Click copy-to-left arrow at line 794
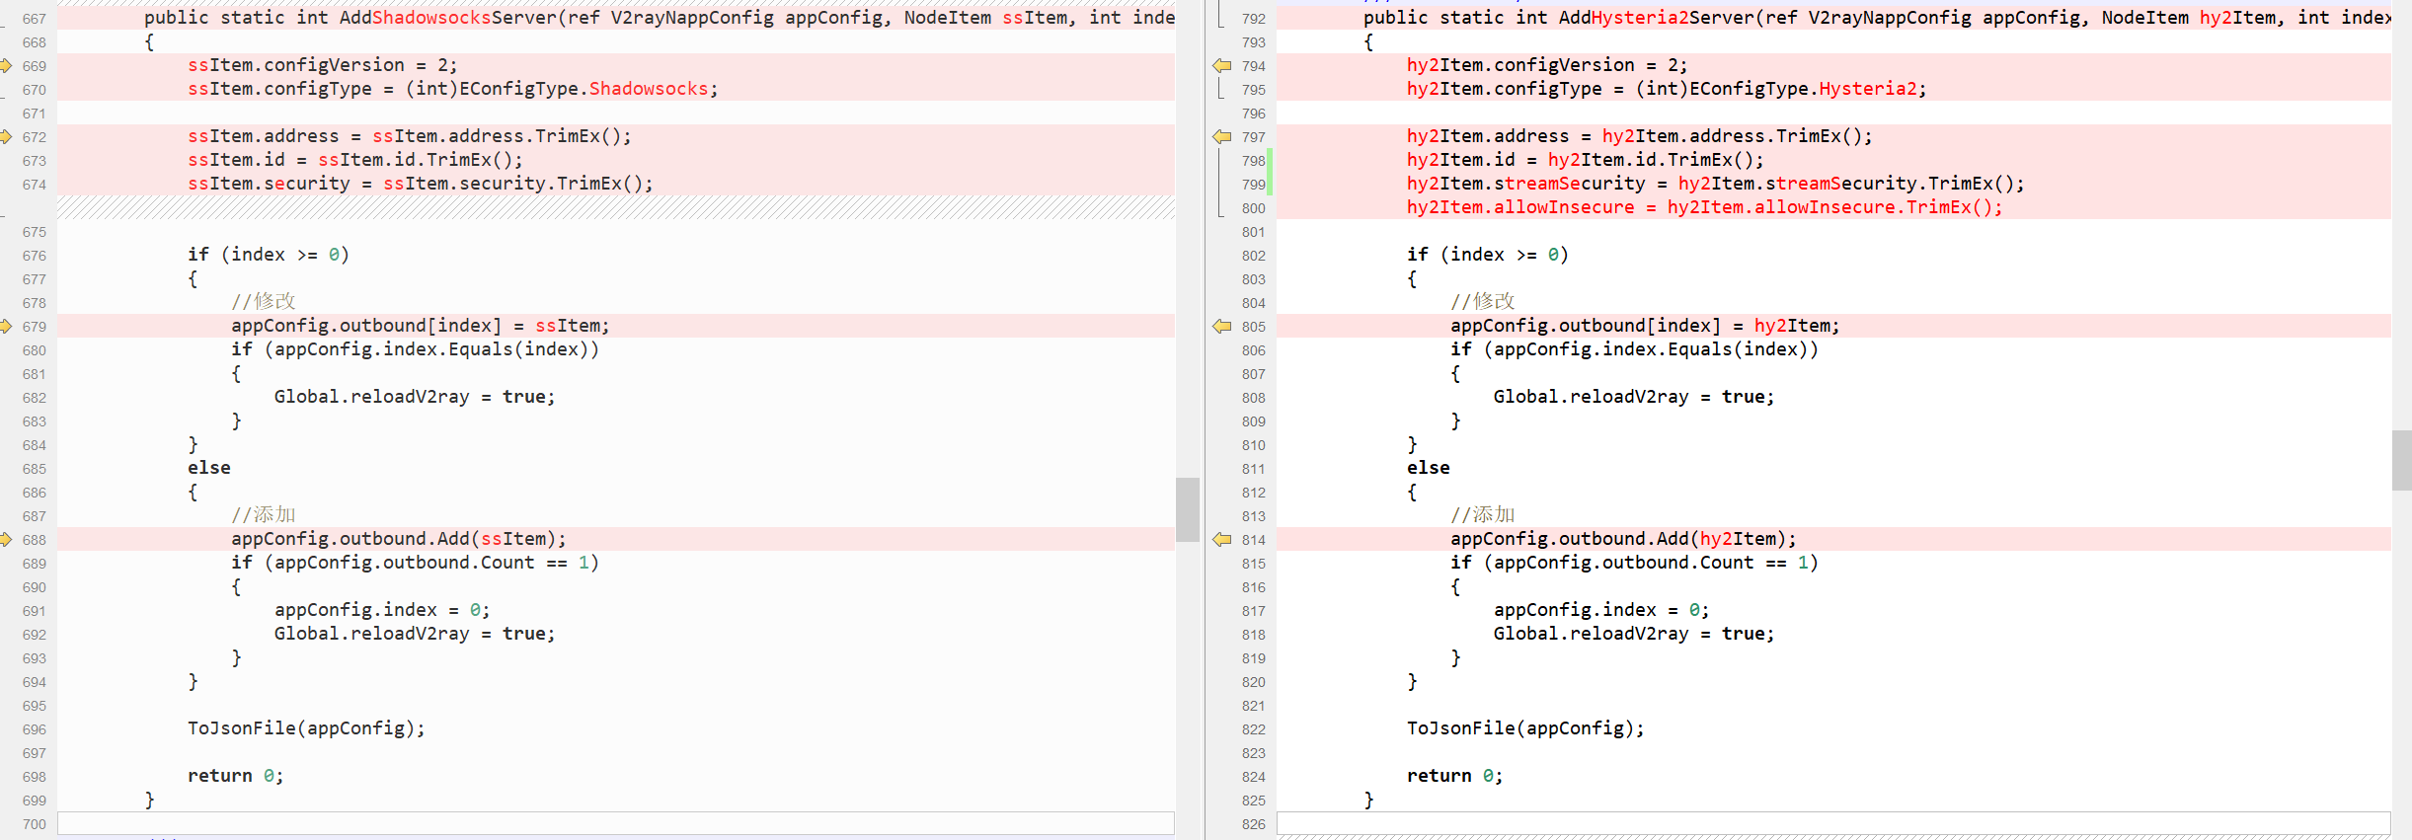Image resolution: width=2412 pixels, height=840 pixels. click(1222, 66)
